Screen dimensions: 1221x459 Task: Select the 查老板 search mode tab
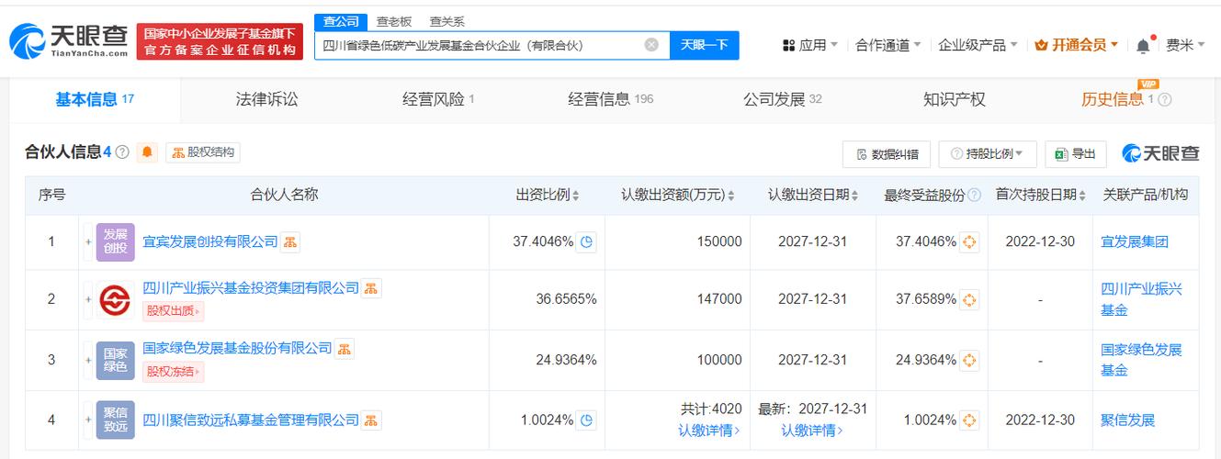pyautogui.click(x=394, y=22)
